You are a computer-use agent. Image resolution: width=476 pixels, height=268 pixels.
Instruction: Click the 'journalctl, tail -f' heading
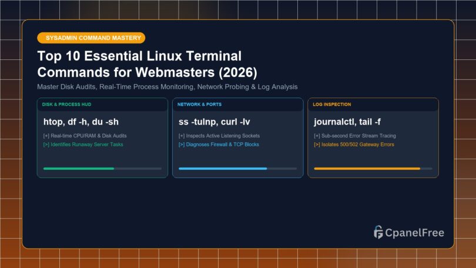coord(347,122)
